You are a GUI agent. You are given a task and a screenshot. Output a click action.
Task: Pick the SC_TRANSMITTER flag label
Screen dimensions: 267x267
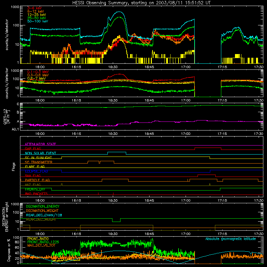pyautogui.click(x=38, y=162)
